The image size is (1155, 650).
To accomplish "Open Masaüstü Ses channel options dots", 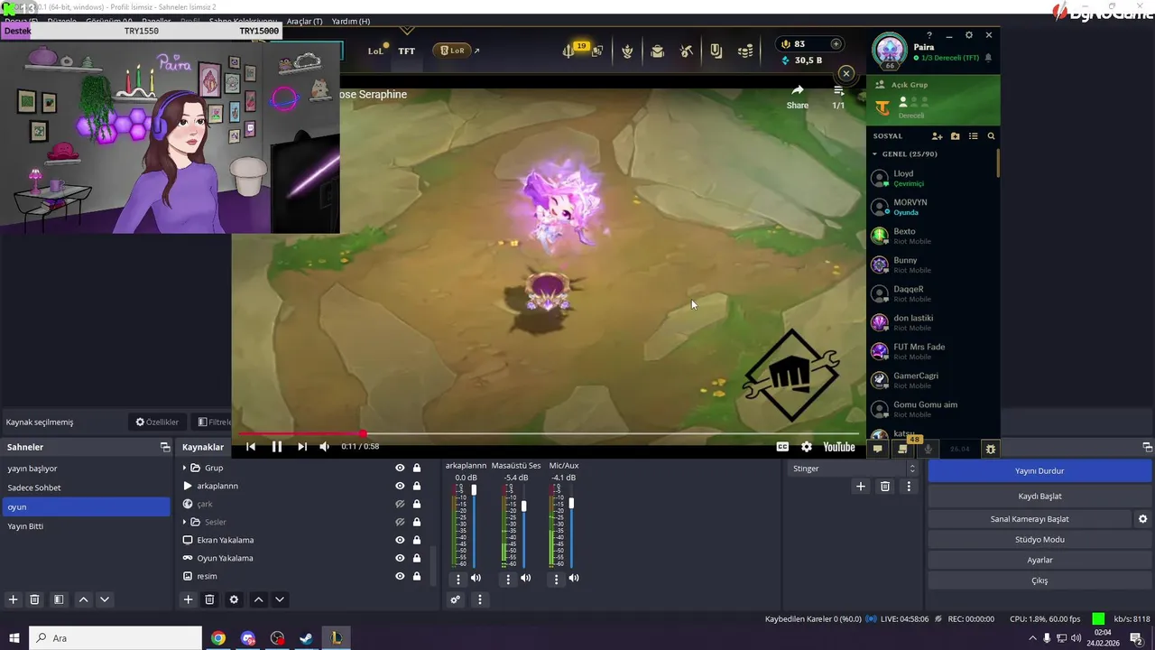I will tap(507, 579).
